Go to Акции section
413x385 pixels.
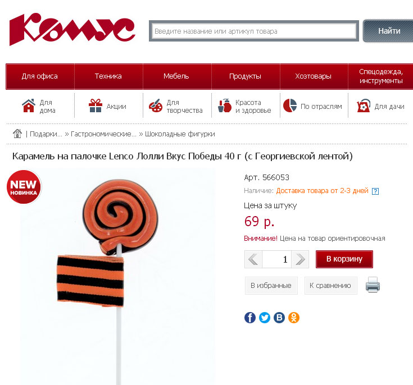click(107, 106)
